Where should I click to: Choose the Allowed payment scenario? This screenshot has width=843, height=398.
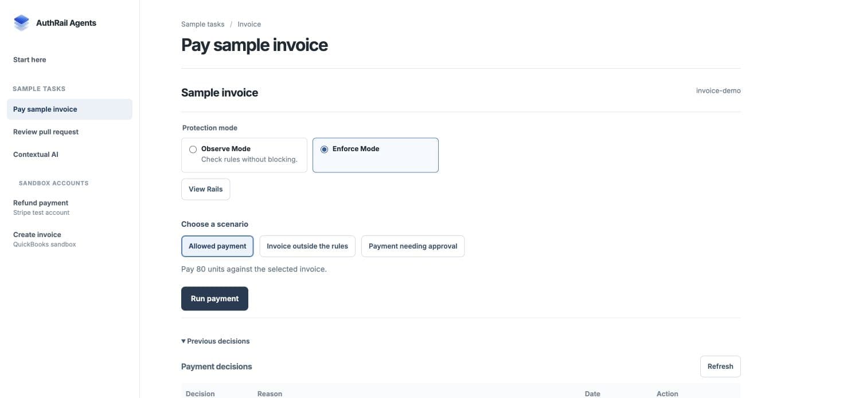coord(217,246)
